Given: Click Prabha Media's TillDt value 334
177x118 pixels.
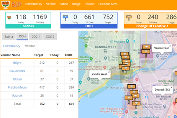Looking at the screenshot, I should pos(71,87).
